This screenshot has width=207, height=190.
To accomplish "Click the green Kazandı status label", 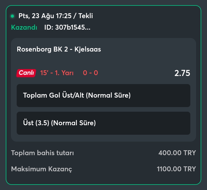I will 24,27.
